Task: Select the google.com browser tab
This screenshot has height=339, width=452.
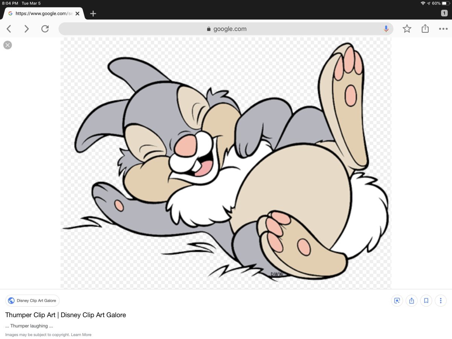Action: pyautogui.click(x=41, y=14)
